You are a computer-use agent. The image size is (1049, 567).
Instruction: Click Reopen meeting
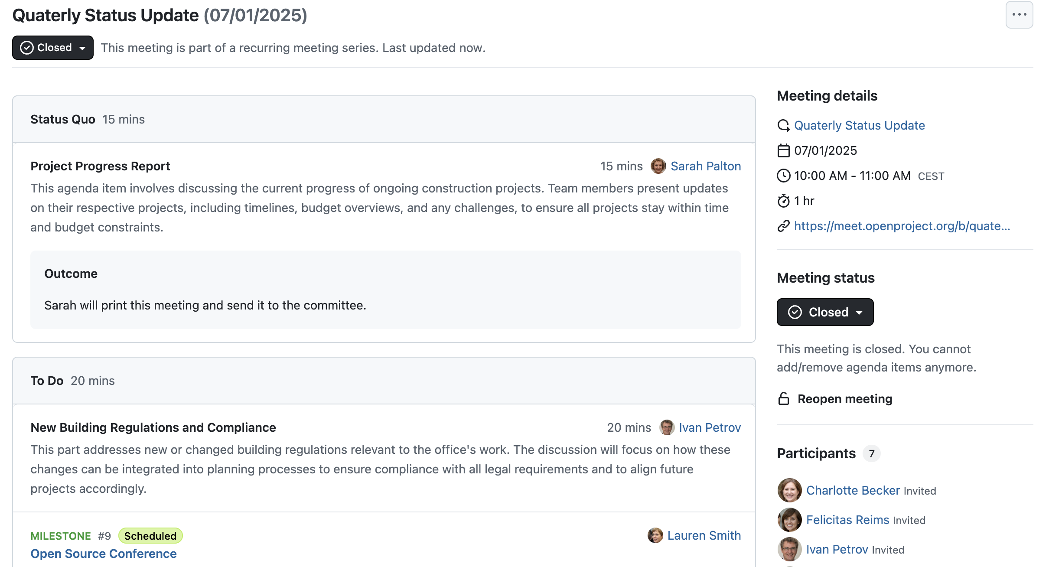tap(844, 399)
